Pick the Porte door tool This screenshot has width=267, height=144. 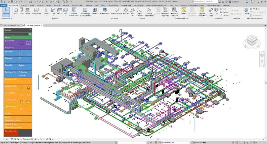click(x=21, y=11)
